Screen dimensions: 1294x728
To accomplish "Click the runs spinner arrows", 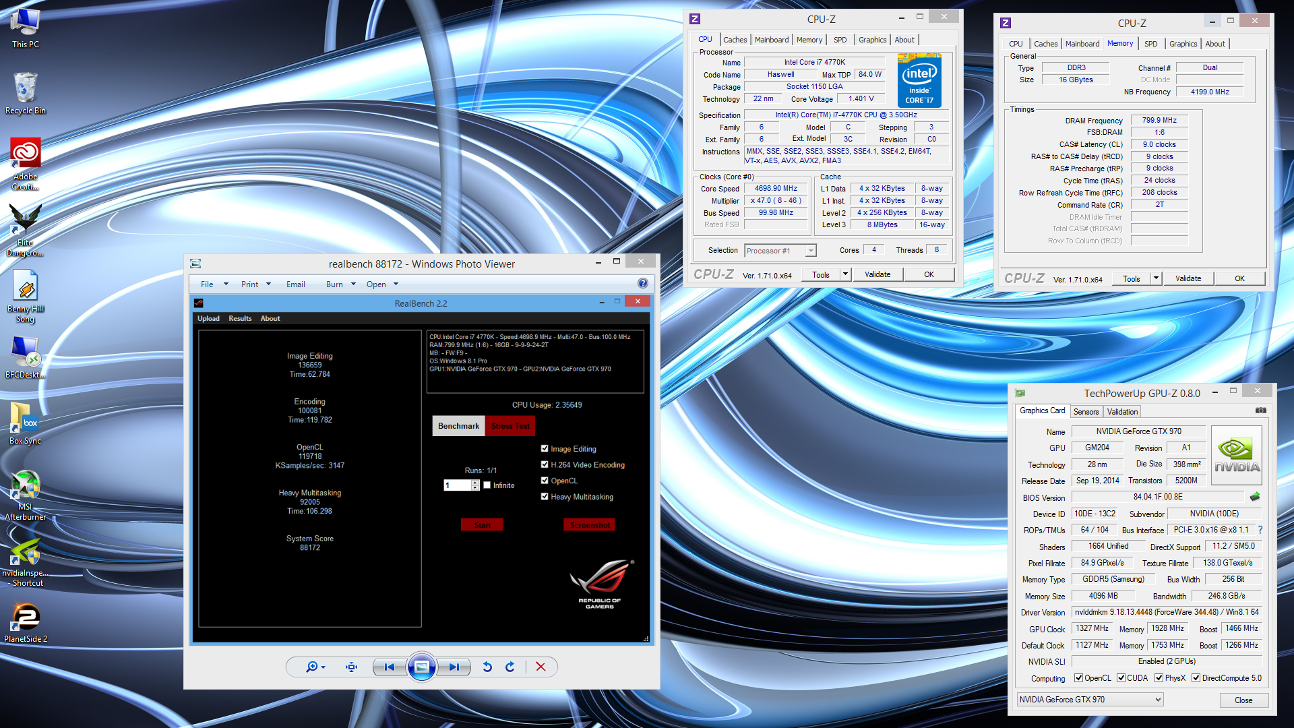I will (475, 485).
